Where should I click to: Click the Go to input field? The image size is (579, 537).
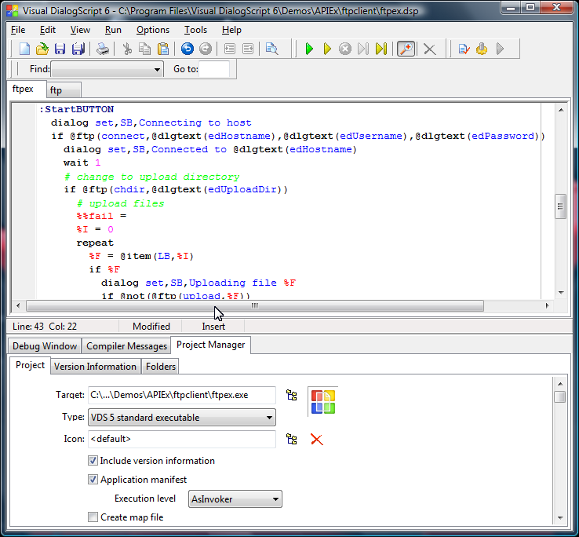(x=214, y=69)
